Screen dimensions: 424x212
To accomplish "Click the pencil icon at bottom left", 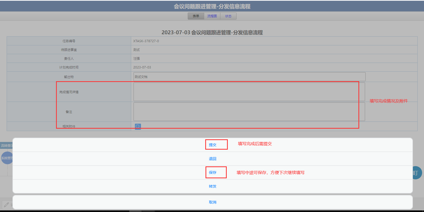I will pos(6,205).
